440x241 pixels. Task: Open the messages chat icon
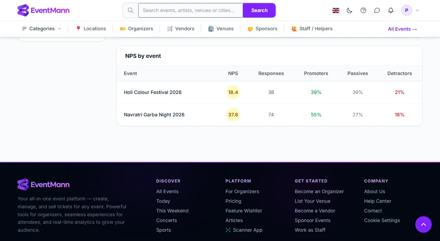point(377,10)
